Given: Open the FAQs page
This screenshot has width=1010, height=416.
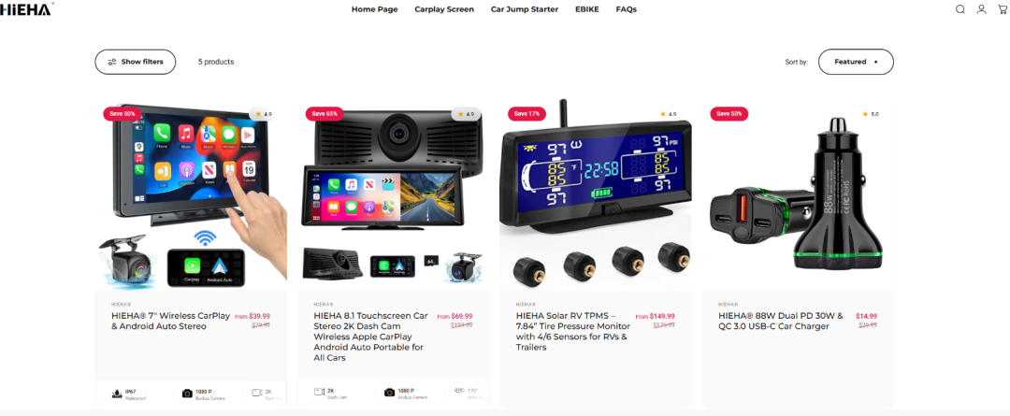Looking at the screenshot, I should point(626,9).
